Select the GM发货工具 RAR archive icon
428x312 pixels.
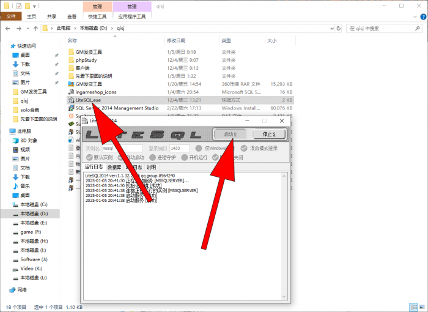[71, 84]
